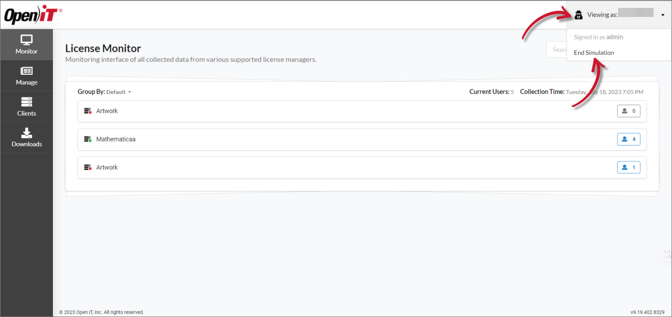
Task: Click the Signed in as admin entry
Action: click(x=598, y=37)
